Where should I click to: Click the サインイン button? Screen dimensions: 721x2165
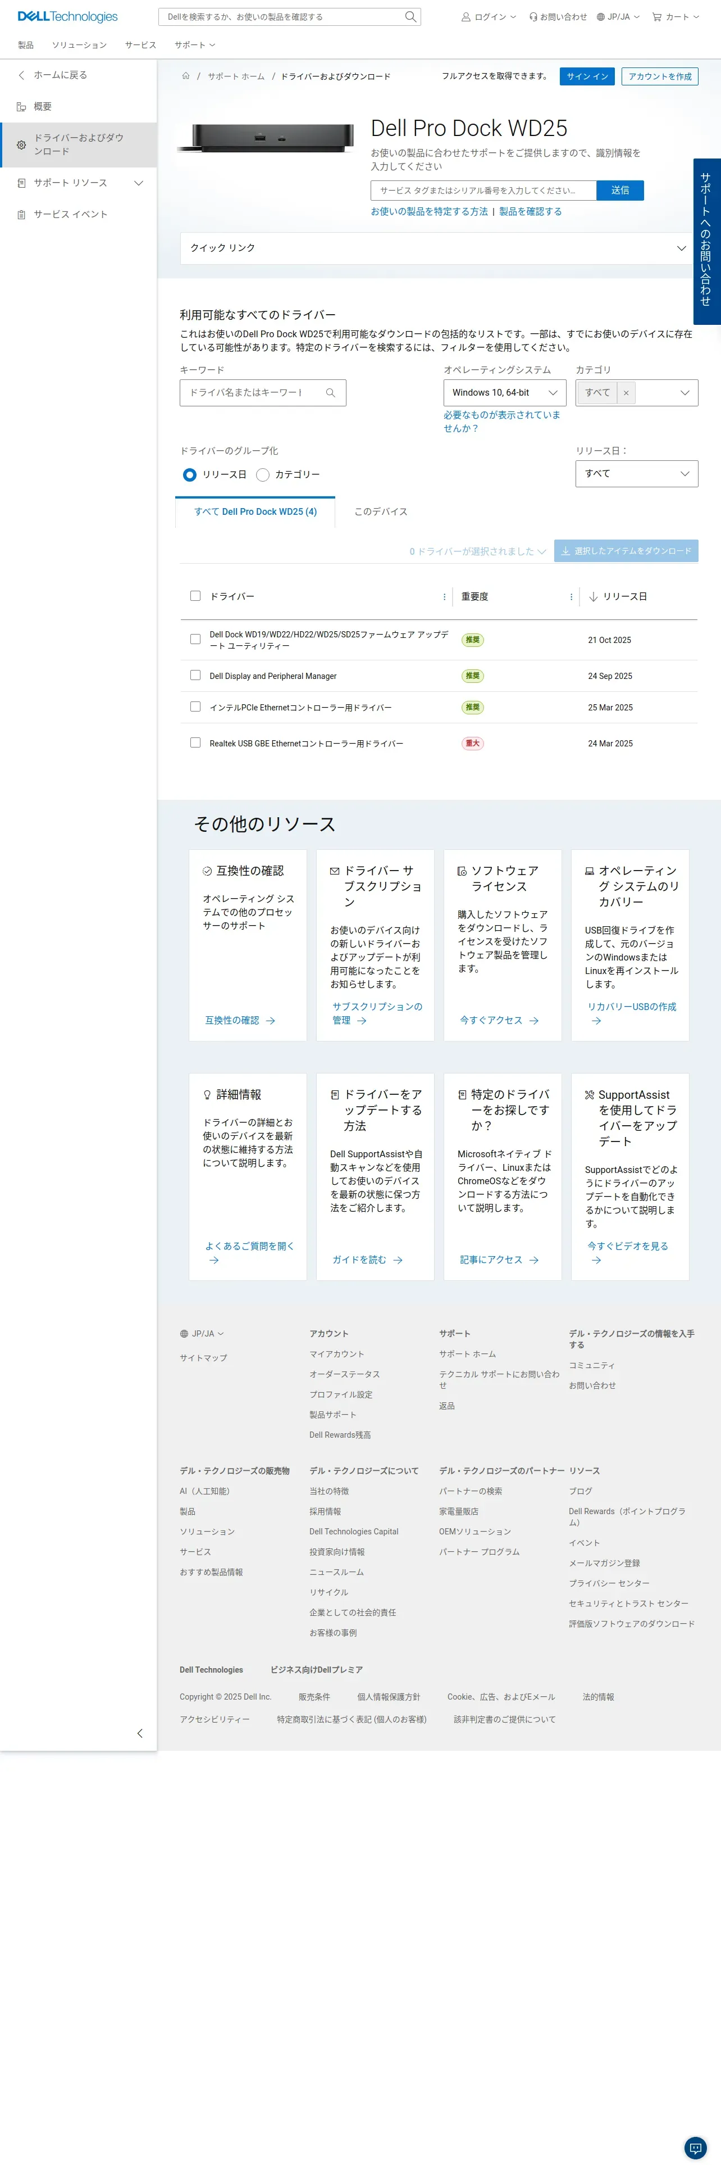(x=587, y=76)
